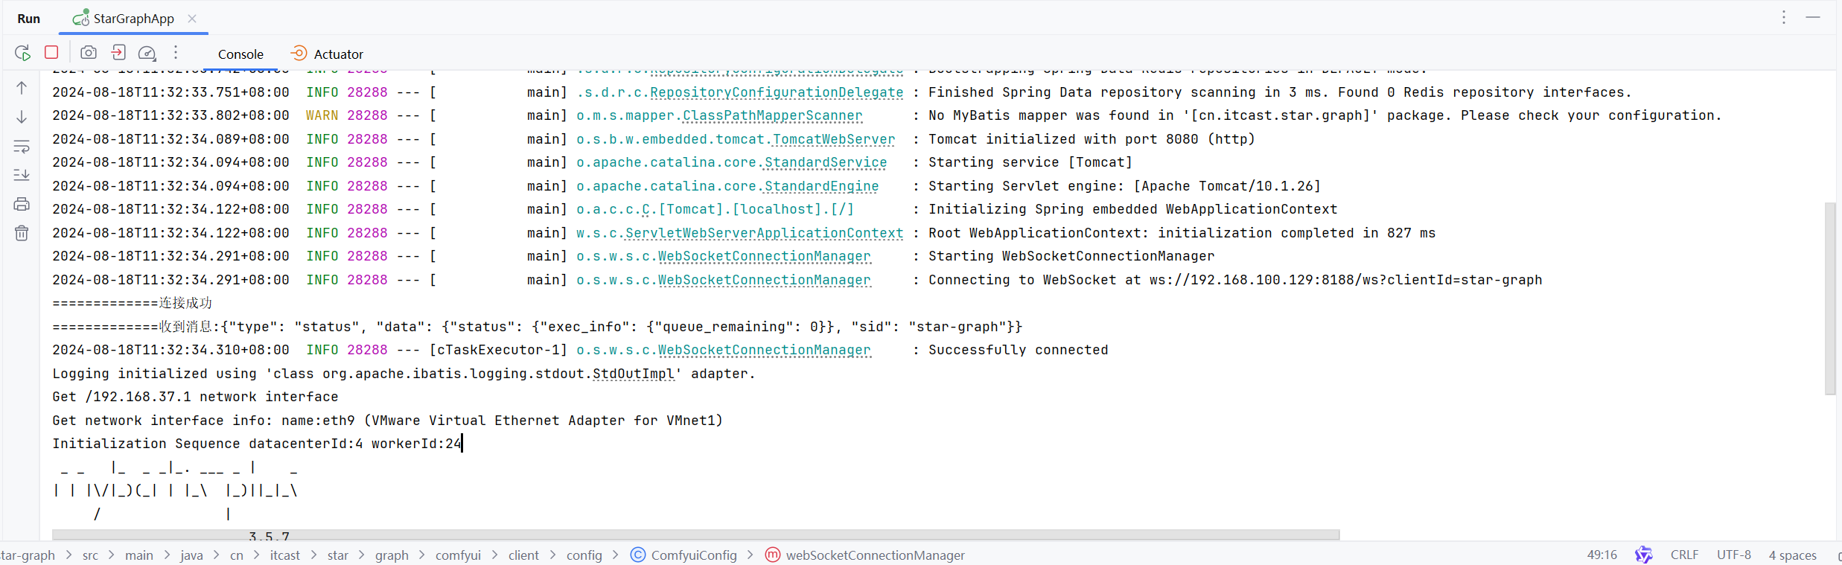Viewport: 1842px width, 565px height.
Task: Open Run tool window options menu
Action: pyautogui.click(x=1783, y=17)
